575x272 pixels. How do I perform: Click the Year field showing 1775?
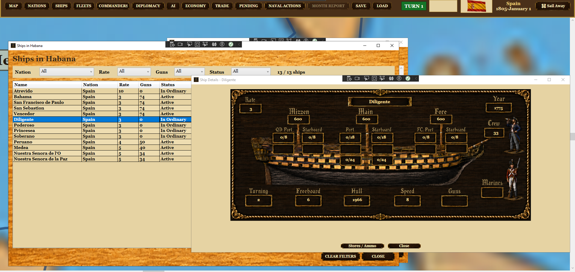pyautogui.click(x=499, y=108)
